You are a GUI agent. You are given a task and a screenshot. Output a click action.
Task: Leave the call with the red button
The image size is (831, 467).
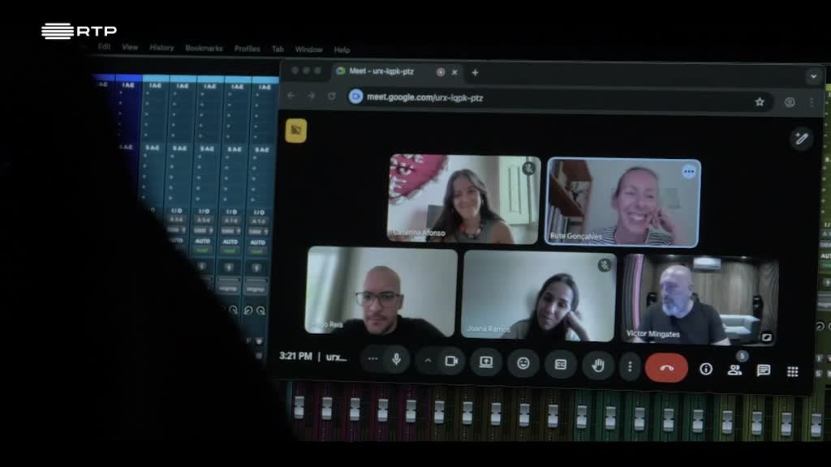(x=665, y=366)
